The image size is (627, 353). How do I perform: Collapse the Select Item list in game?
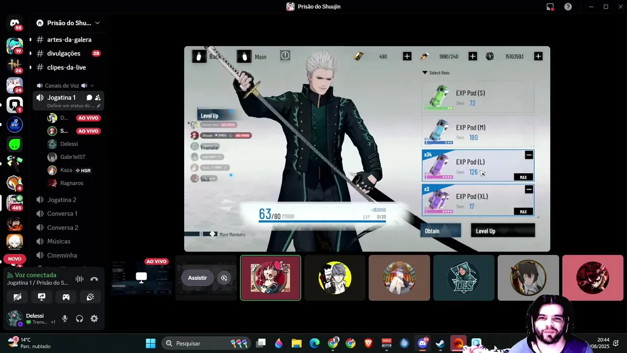pyautogui.click(x=435, y=73)
